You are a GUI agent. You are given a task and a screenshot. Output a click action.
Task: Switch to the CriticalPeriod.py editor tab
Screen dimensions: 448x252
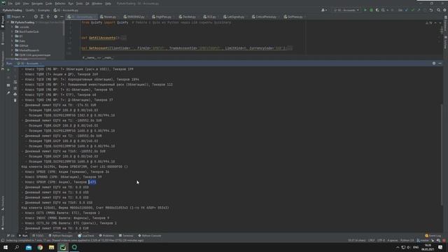(265, 17)
